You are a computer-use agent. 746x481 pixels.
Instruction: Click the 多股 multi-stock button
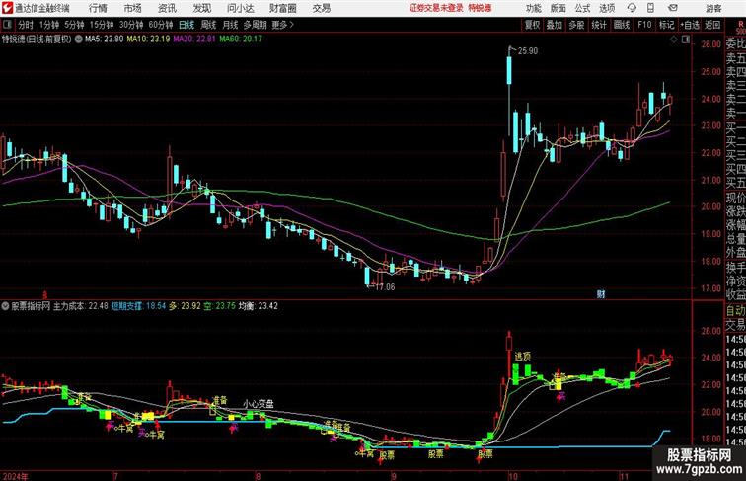click(x=576, y=25)
